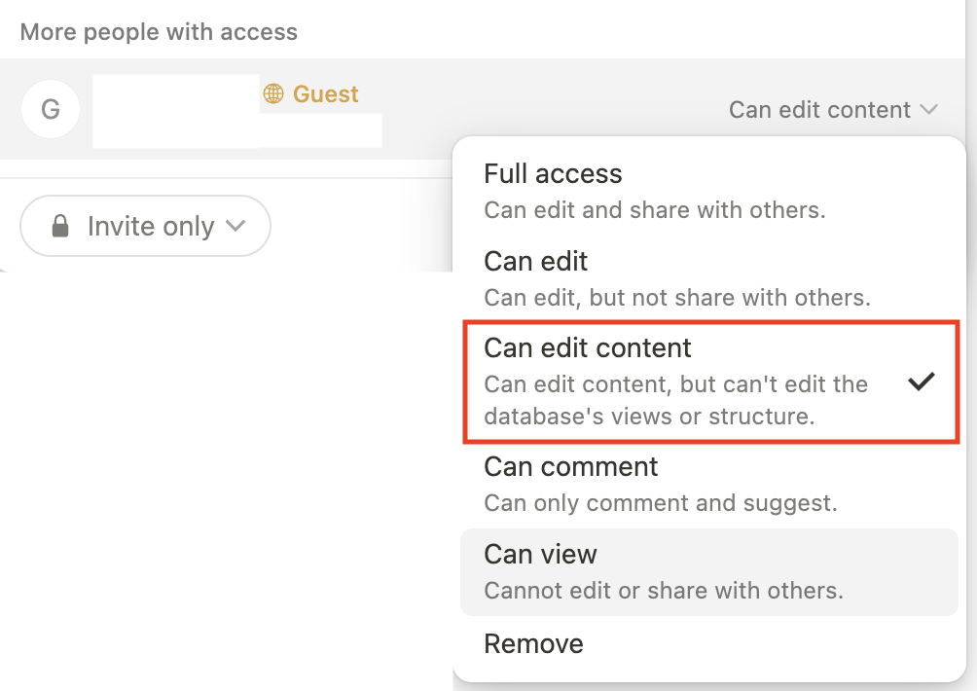Click the checkmark next to Can edit content
977x691 pixels.
pyautogui.click(x=921, y=382)
